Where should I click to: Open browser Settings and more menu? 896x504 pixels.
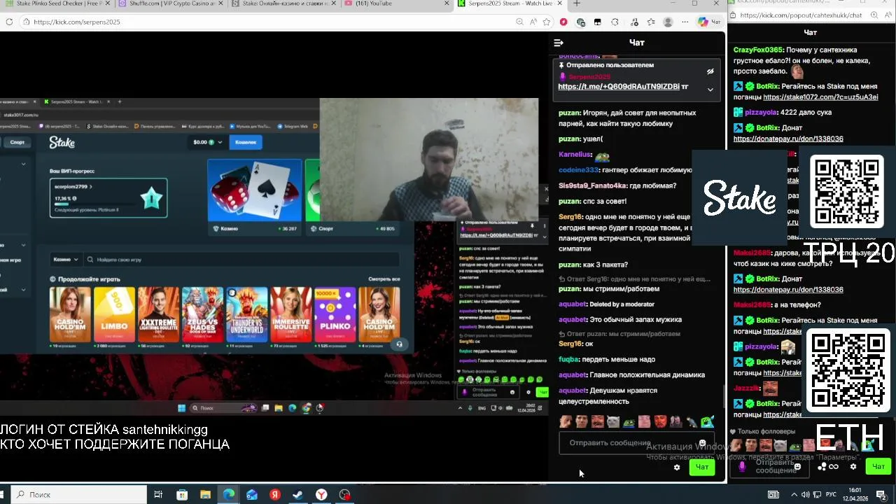685,22
